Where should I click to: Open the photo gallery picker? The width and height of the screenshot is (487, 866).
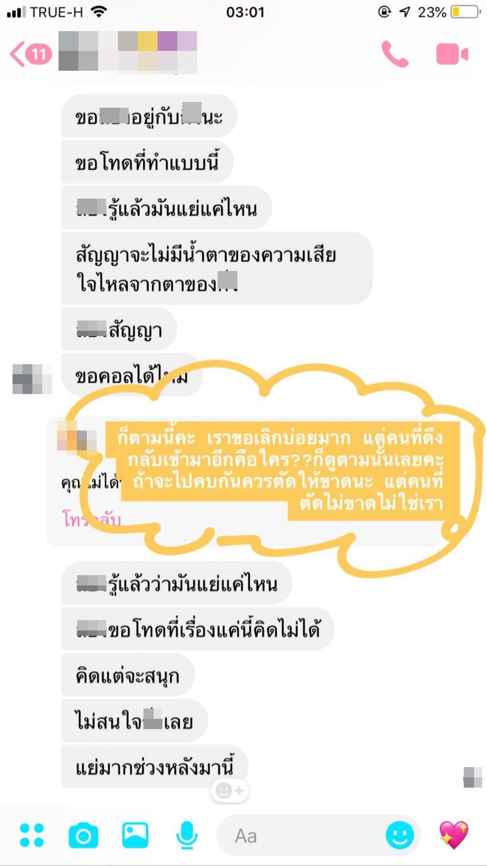coord(135,835)
